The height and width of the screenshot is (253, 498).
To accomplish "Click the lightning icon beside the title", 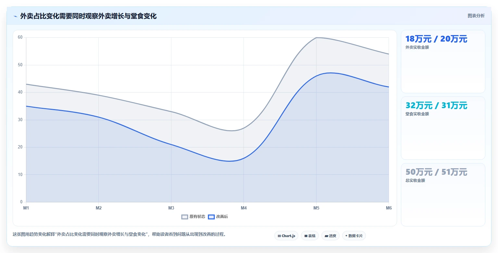I will click(16, 16).
